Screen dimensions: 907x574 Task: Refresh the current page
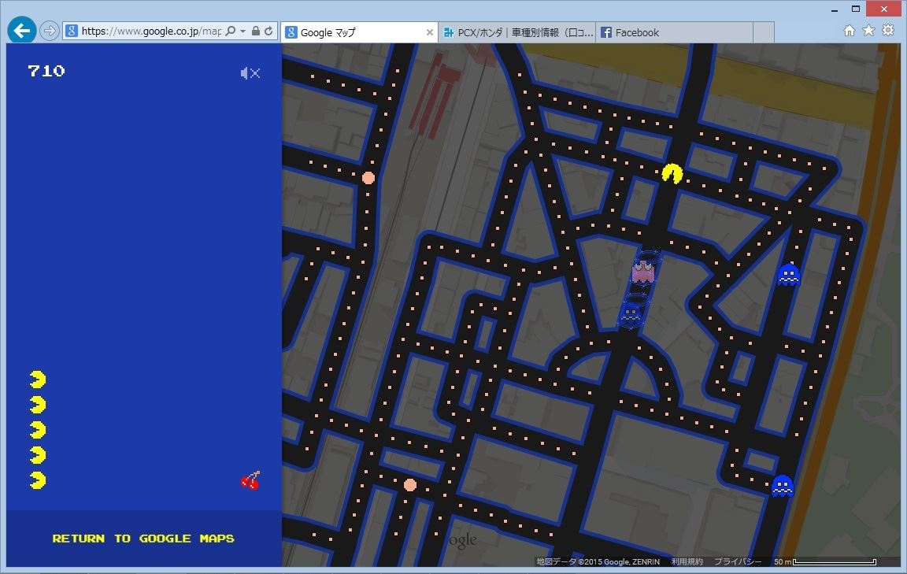(x=269, y=31)
